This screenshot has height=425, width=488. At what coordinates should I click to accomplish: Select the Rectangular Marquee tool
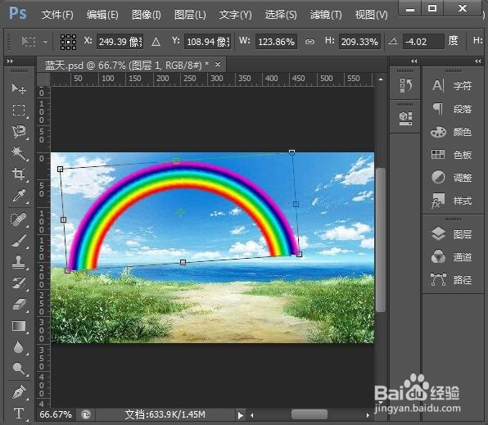[x=19, y=111]
